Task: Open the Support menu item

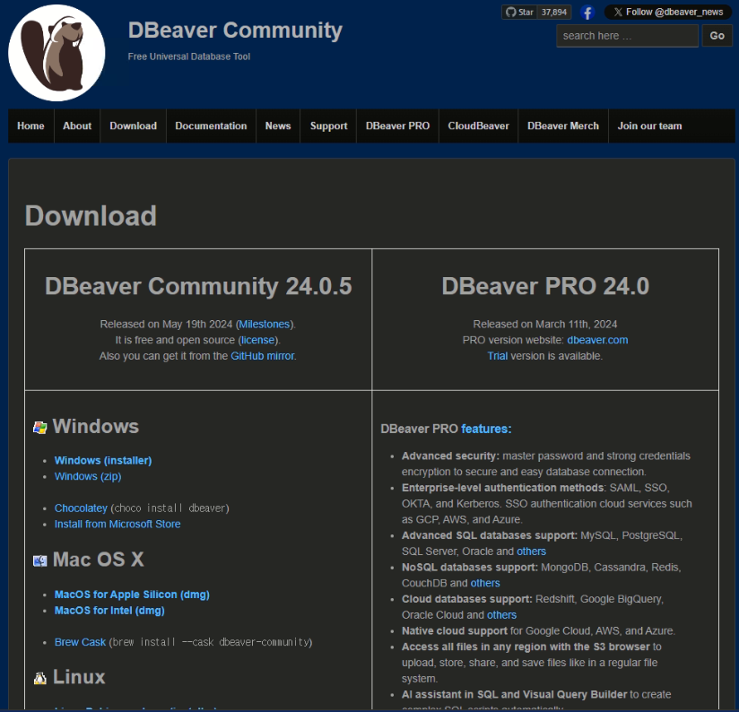Action: 328,126
